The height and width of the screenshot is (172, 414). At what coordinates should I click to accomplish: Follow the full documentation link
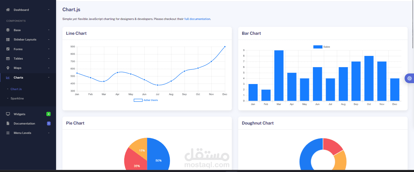(197, 19)
